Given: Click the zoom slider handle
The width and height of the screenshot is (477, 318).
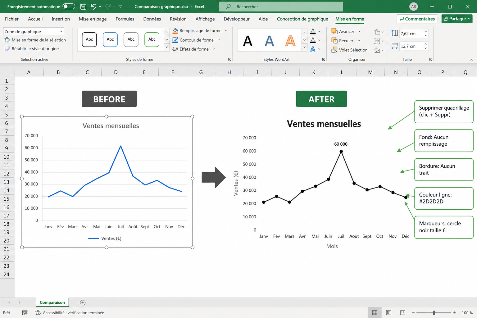Looking at the screenshot, I should [x=434, y=313].
